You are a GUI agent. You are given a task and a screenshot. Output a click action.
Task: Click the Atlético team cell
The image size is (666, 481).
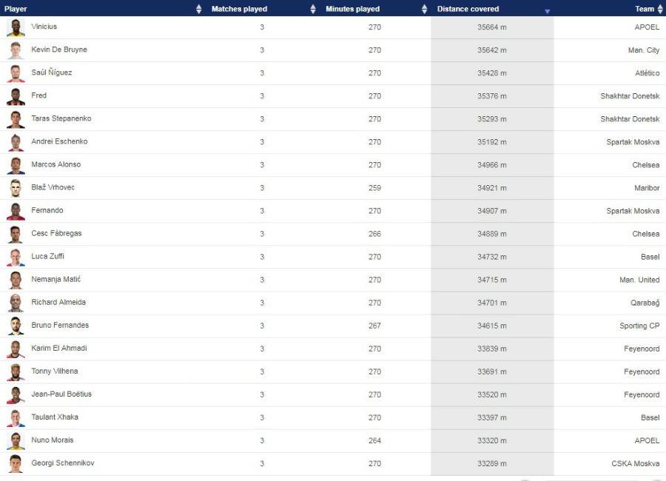pos(647,73)
